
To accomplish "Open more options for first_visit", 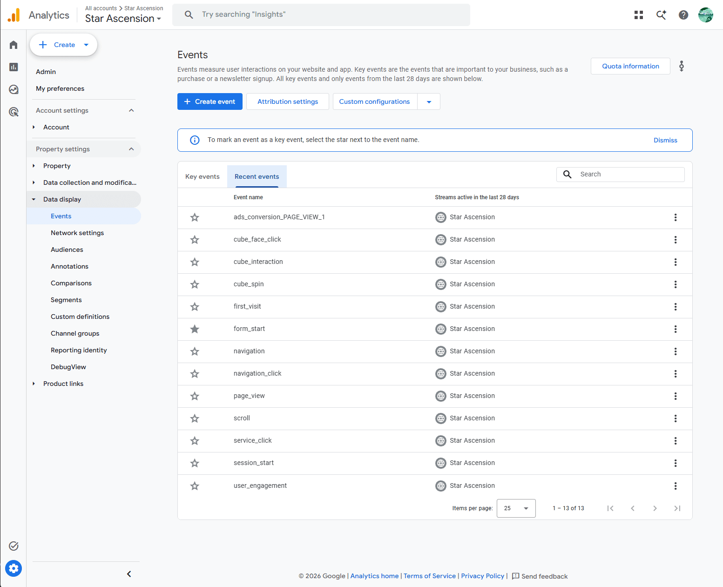I will click(676, 307).
